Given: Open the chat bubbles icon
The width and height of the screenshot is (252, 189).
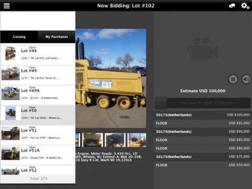Looking at the screenshot, I should 232,6.
